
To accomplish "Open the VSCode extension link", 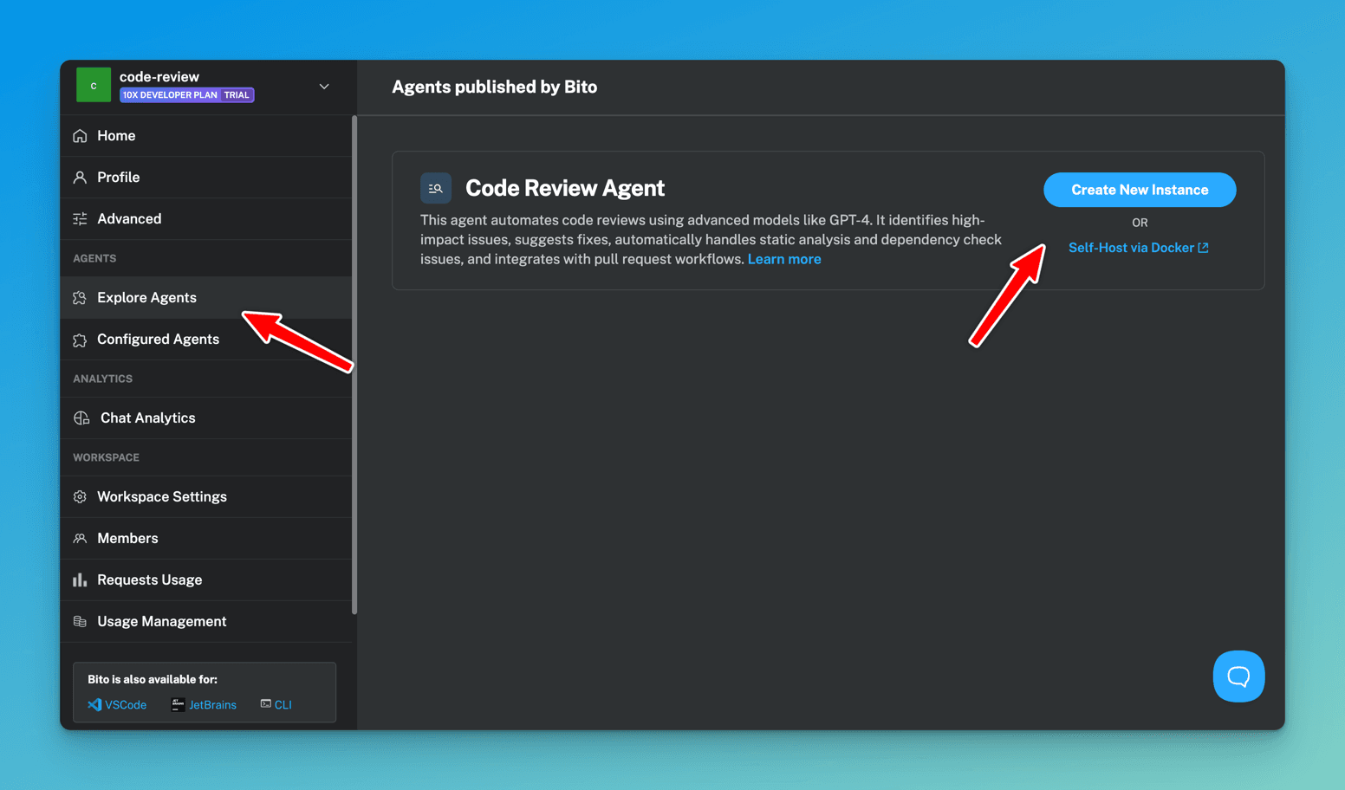I will pos(117,705).
